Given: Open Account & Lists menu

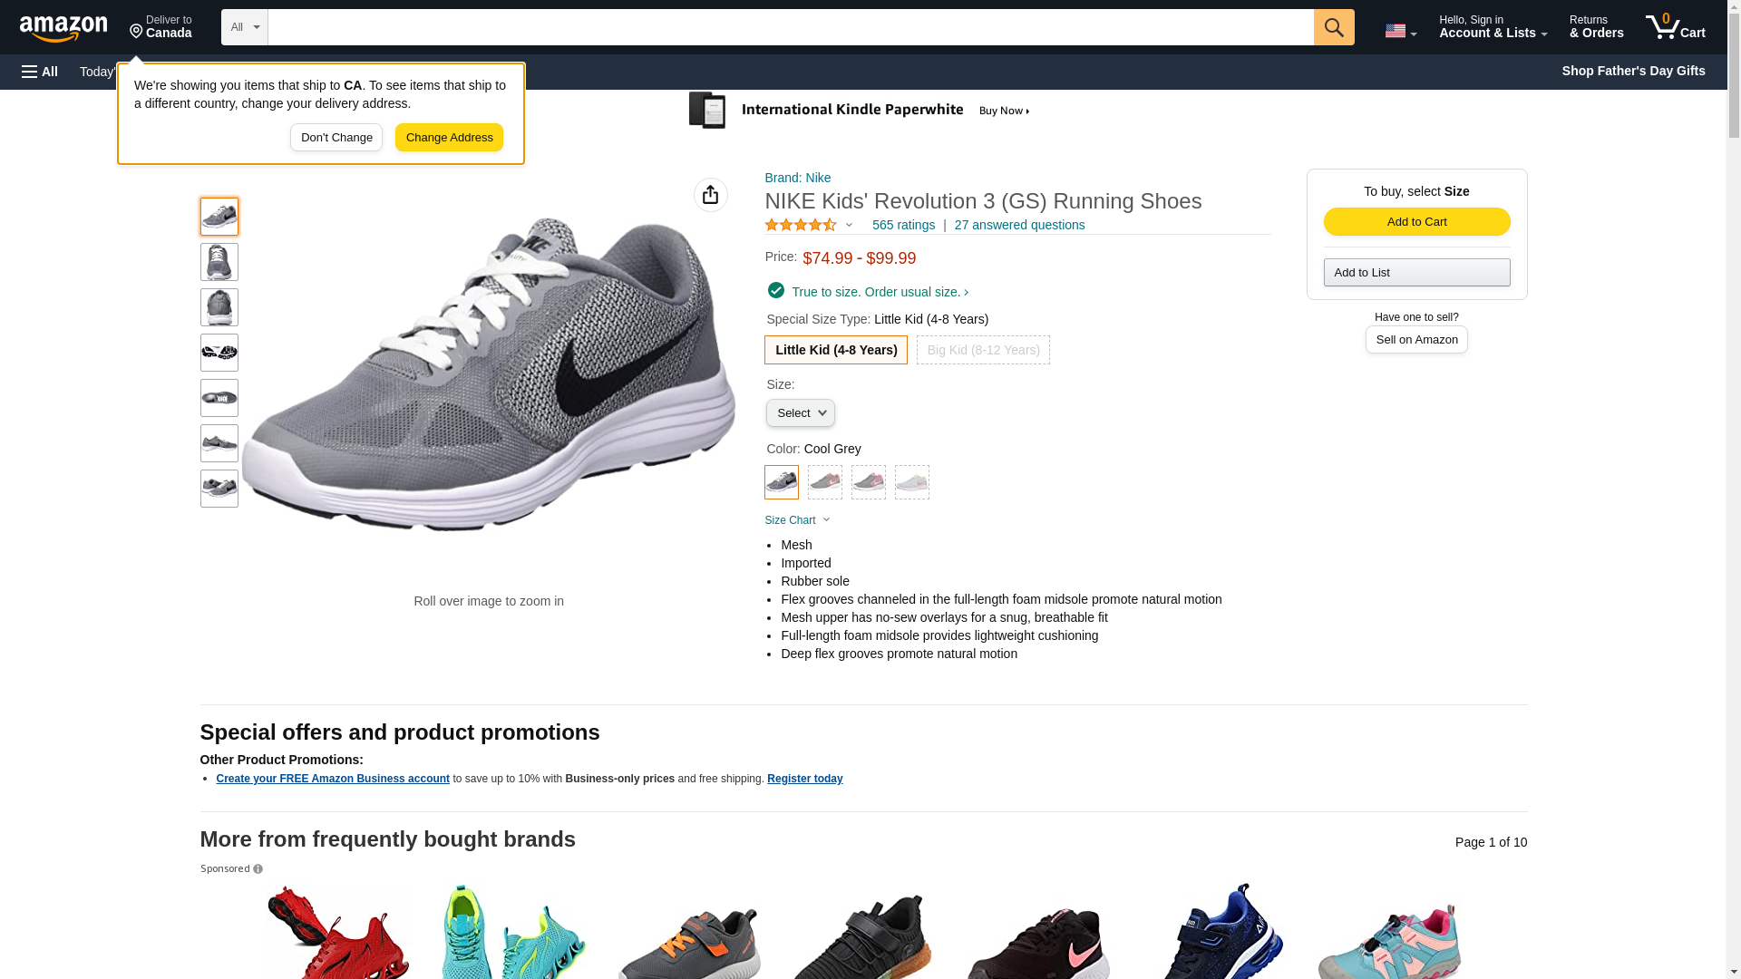Looking at the screenshot, I should point(1493,27).
